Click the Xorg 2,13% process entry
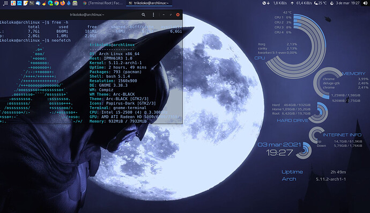The width and height of the screenshot is (370, 213). pyautogui.click(x=278, y=44)
